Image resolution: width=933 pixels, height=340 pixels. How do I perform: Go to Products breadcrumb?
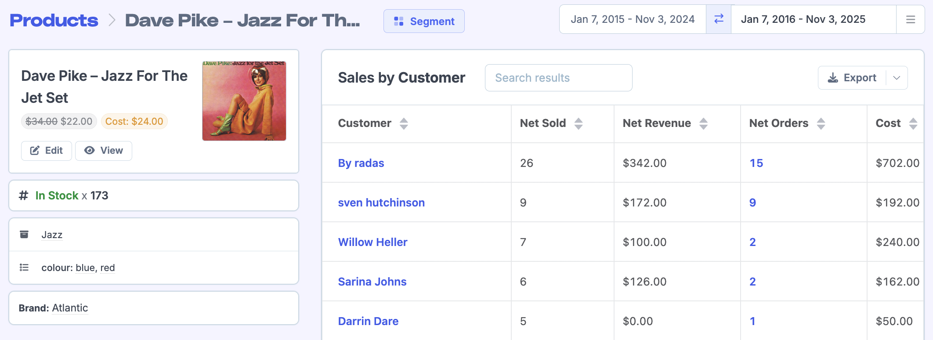[54, 20]
